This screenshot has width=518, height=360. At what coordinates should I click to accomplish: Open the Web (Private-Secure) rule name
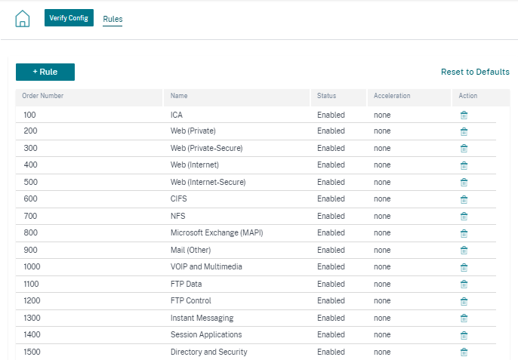tap(206, 148)
